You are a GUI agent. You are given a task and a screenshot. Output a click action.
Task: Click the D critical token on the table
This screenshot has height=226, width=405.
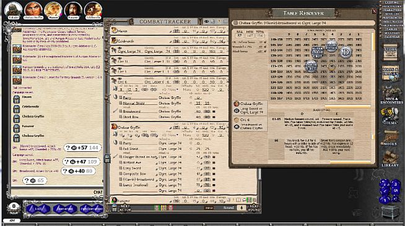click(x=346, y=52)
